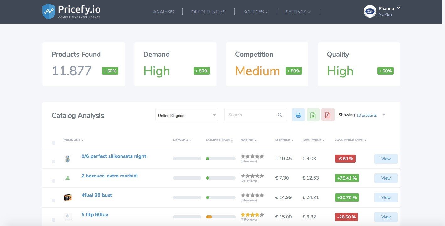Go to the ANALYSIS nav item
The image size is (445, 226).
(163, 12)
